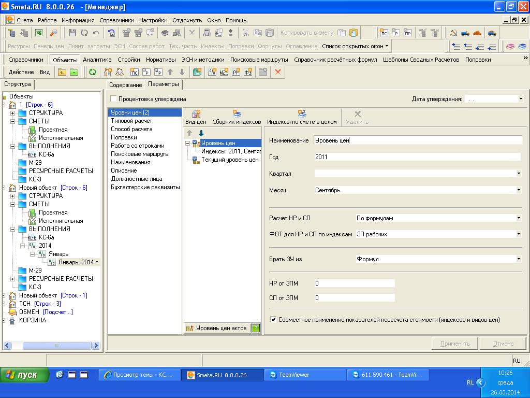Click green help icon next to Уровень цен актов

tap(256, 328)
